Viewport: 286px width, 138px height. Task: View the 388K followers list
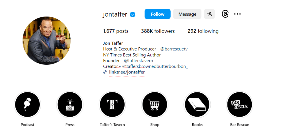tap(158, 31)
